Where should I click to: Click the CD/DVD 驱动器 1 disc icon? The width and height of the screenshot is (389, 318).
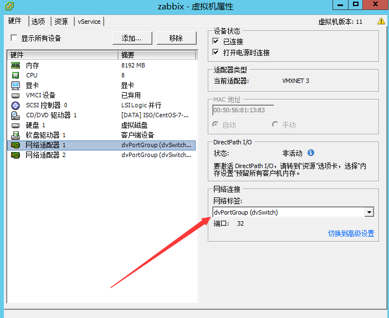(x=16, y=116)
